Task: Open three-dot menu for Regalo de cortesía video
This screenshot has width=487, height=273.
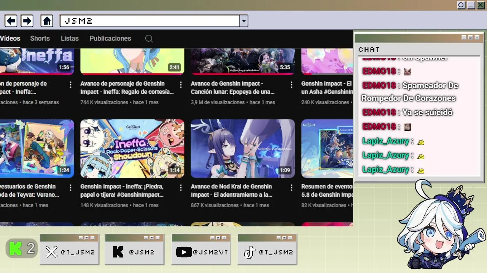Action: pos(181,85)
